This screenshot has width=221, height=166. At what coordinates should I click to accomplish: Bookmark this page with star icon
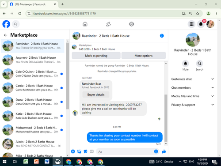[x=198, y=14]
